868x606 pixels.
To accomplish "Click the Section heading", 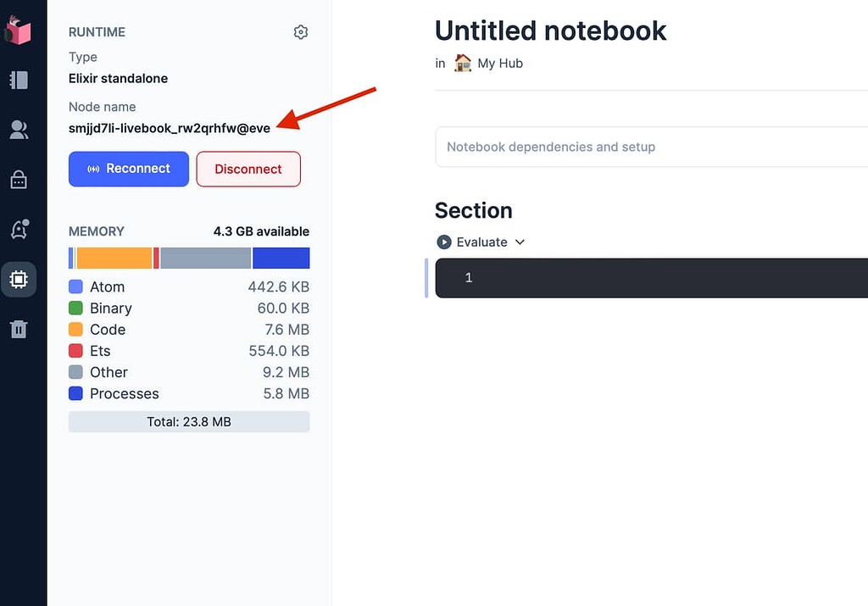I will (473, 210).
